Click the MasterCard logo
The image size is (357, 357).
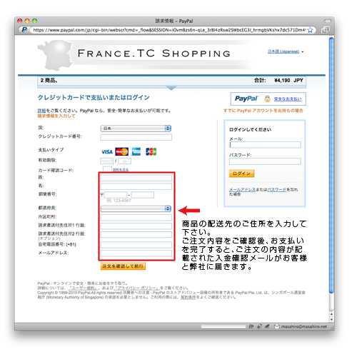(121, 151)
